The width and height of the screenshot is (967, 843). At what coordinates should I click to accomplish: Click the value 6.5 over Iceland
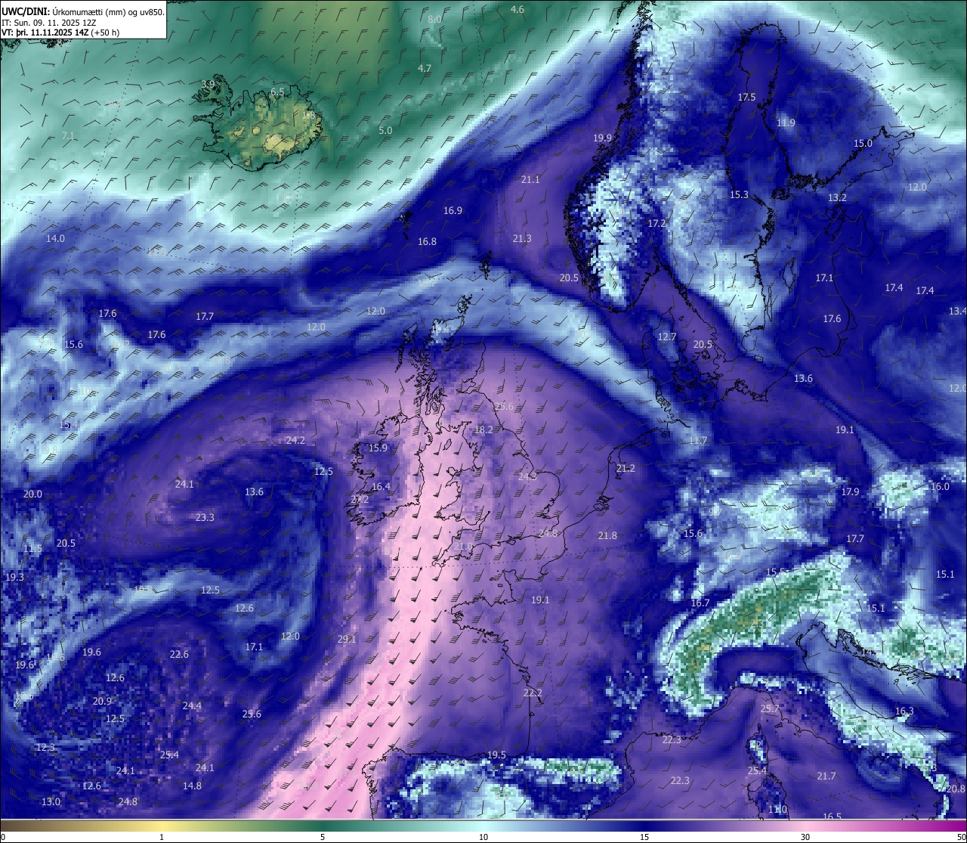(x=277, y=91)
